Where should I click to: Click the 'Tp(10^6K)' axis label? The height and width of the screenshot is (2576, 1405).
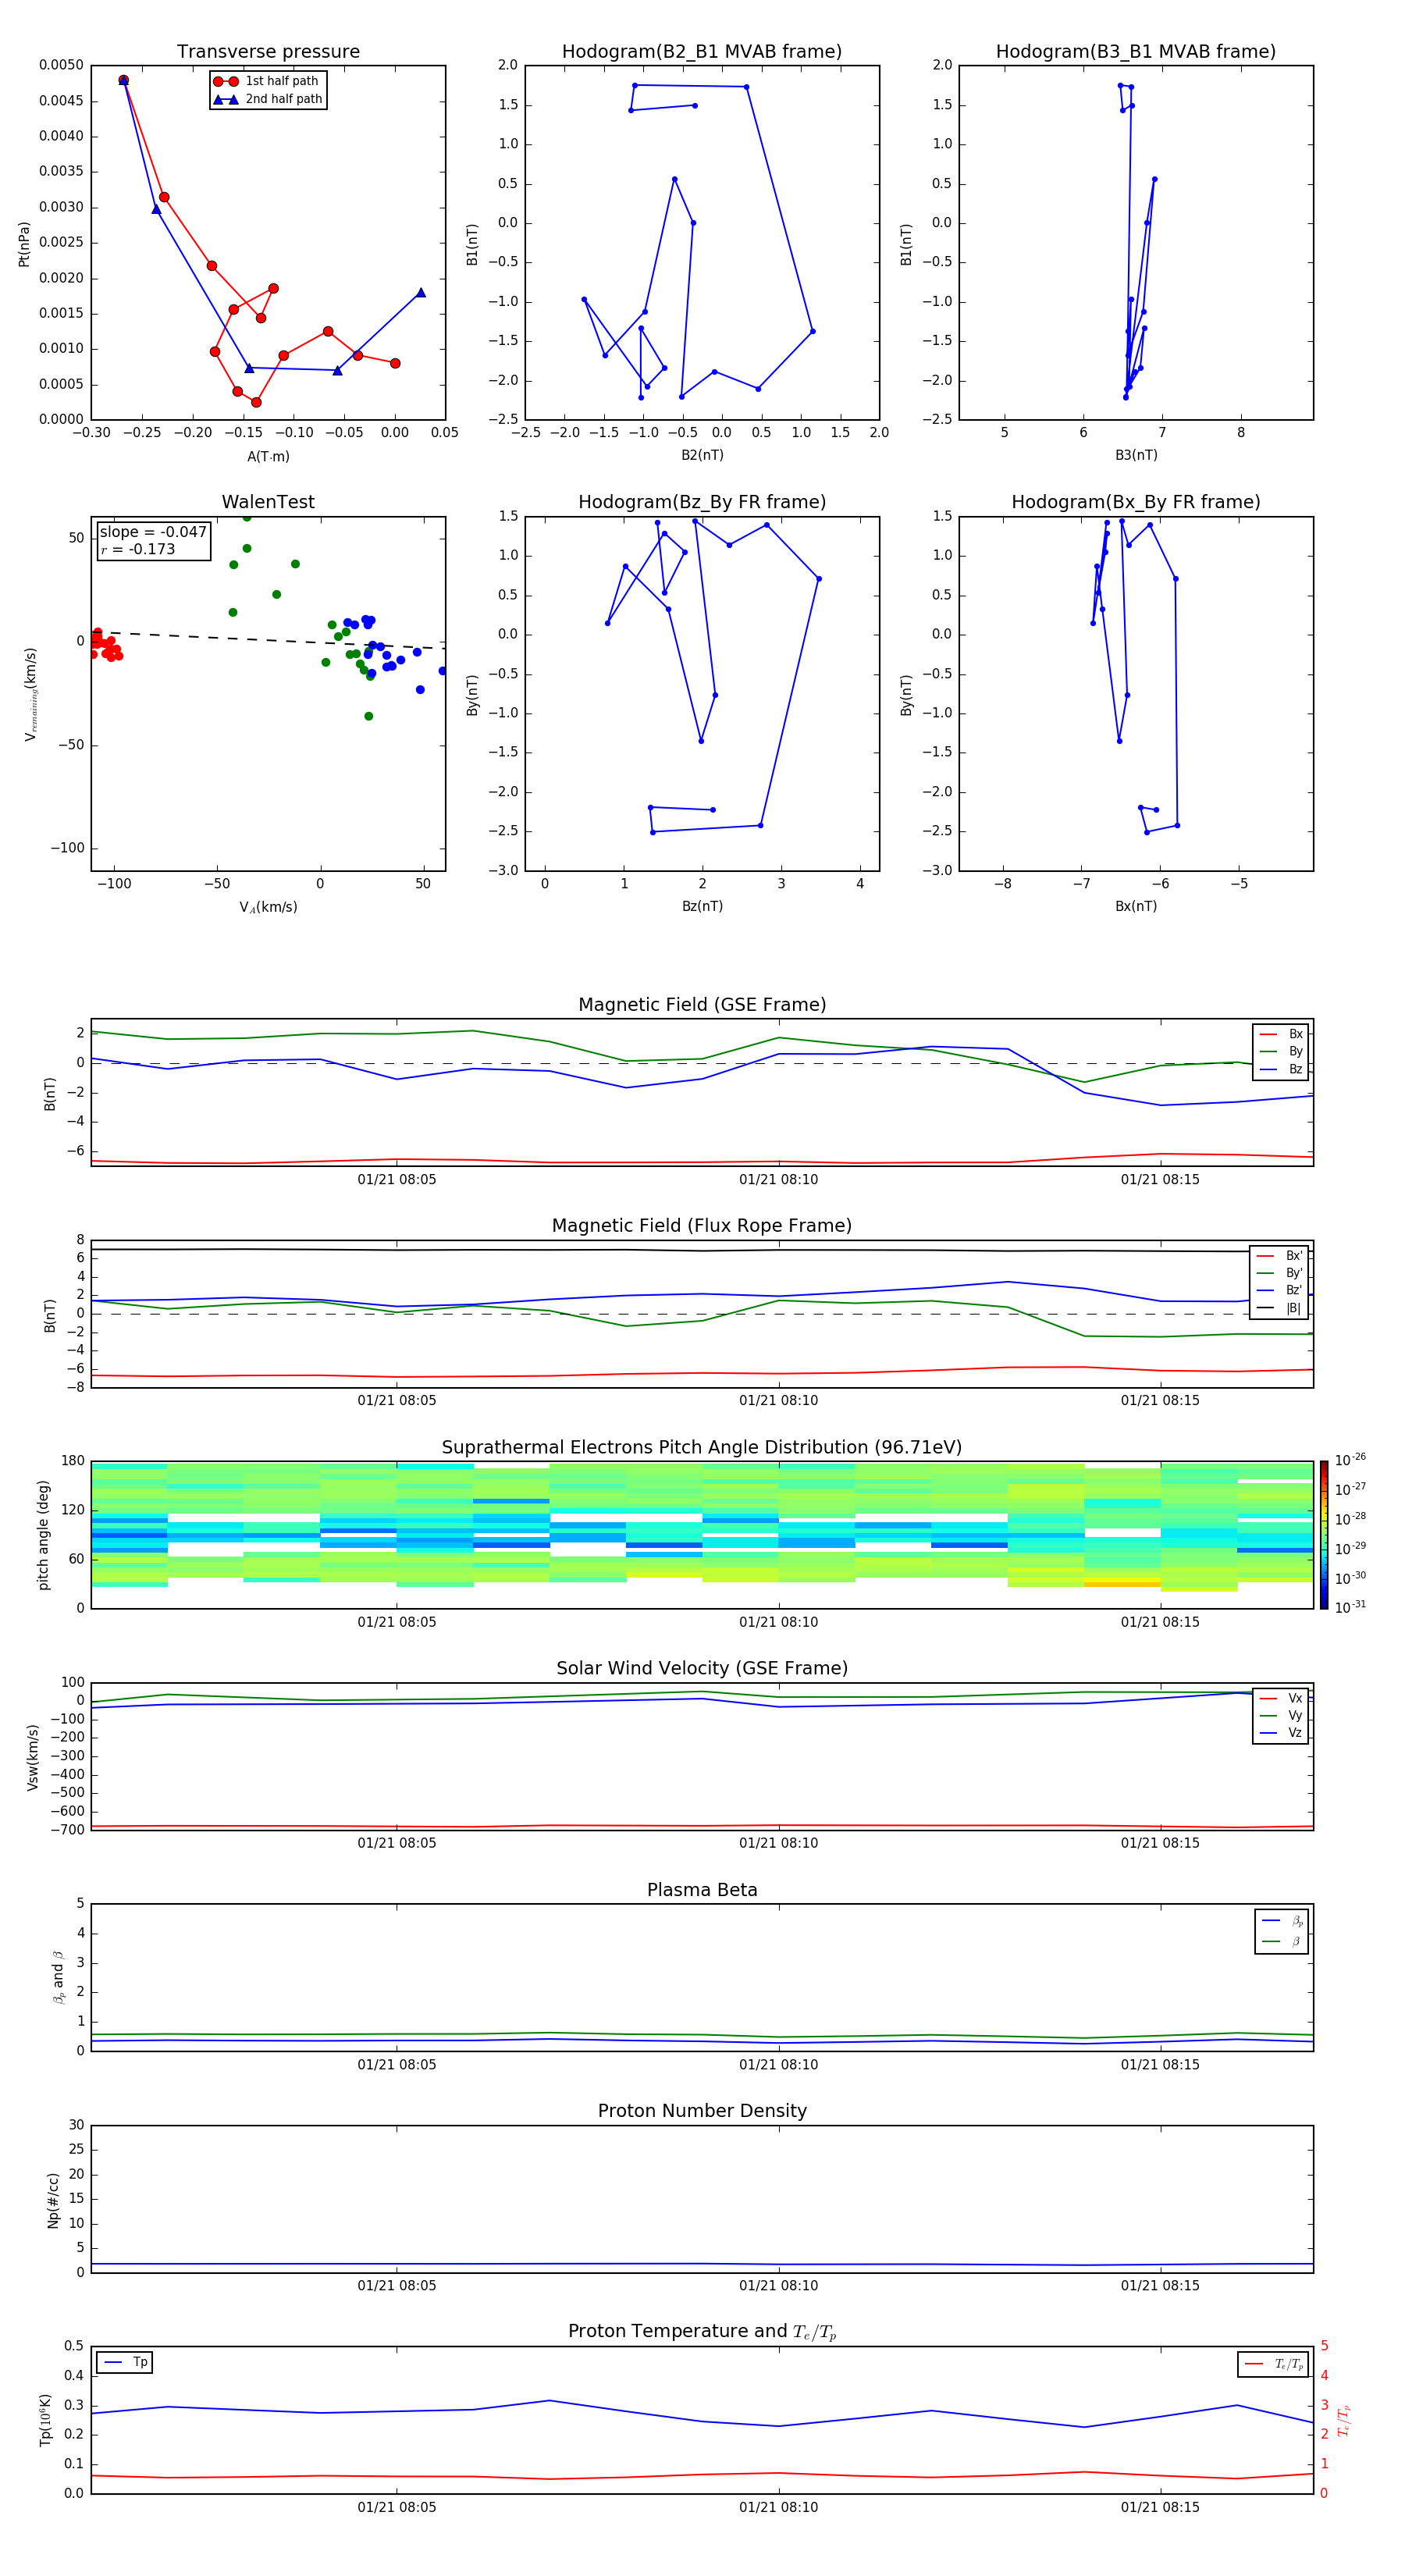point(46,2421)
